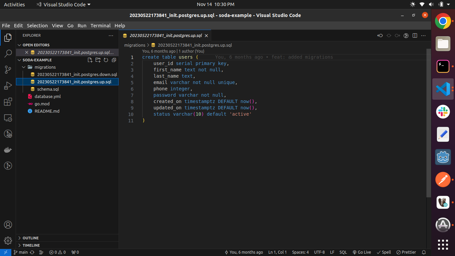Viewport: 455px width, 256px height.
Task: Change the SQL language mode
Action: coord(343,252)
